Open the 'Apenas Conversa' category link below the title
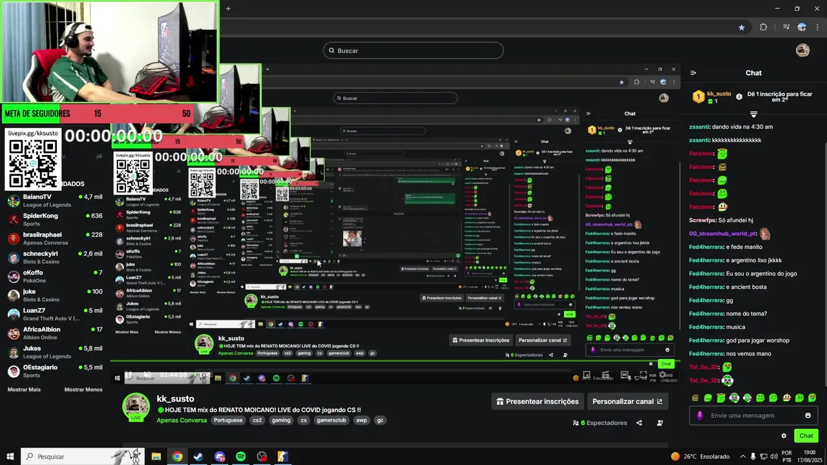This screenshot has height=465, width=827. point(182,420)
